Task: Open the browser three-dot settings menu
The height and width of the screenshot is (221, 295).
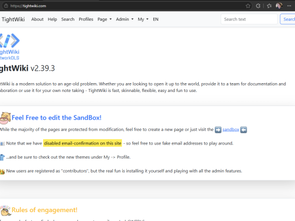Action: (289, 6)
